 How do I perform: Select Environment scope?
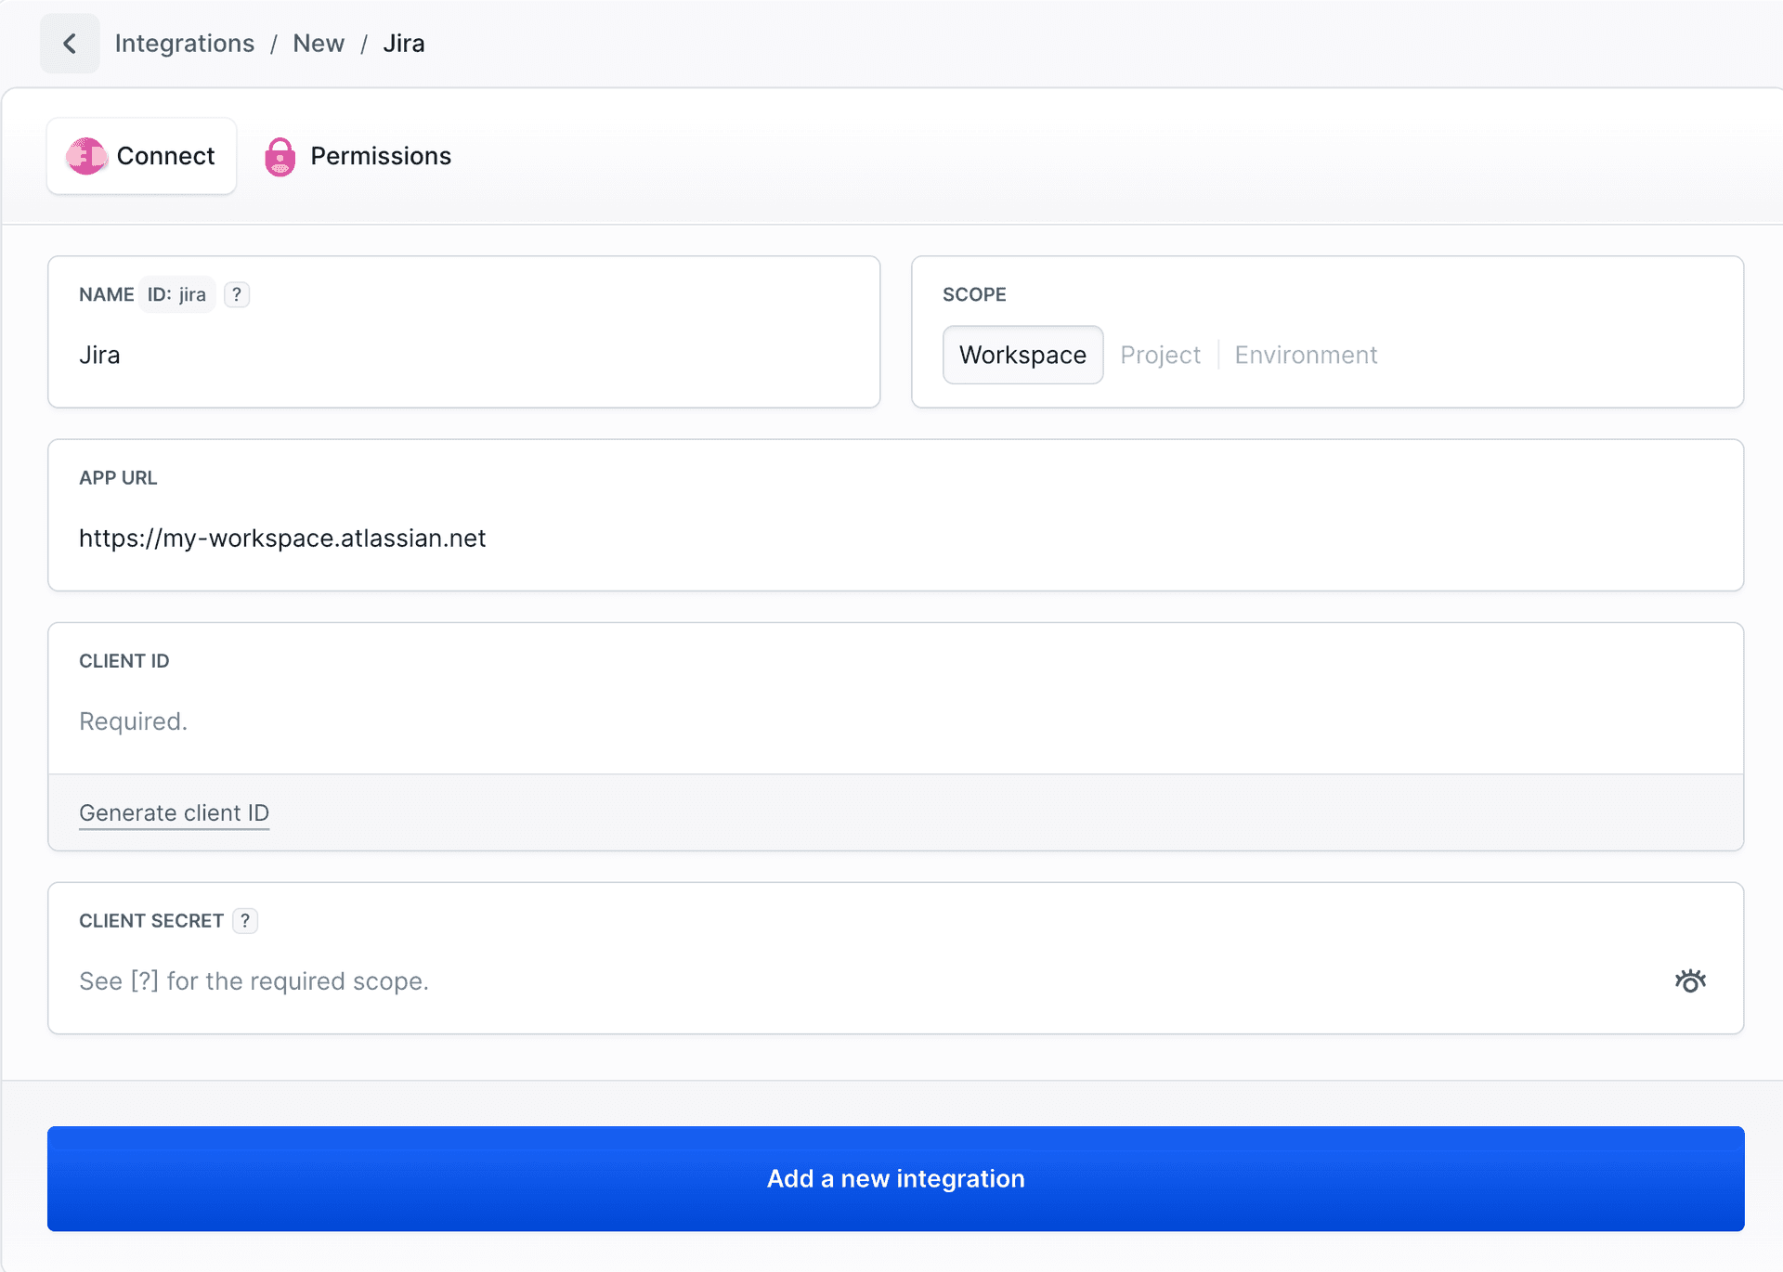coord(1306,355)
